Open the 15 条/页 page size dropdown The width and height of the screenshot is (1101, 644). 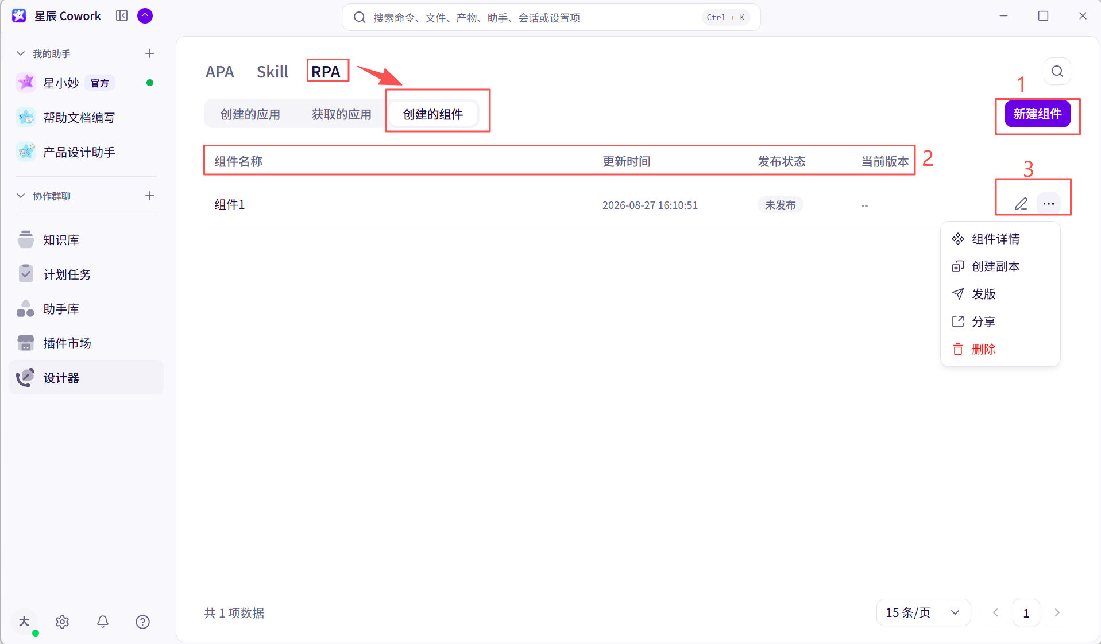click(x=924, y=612)
